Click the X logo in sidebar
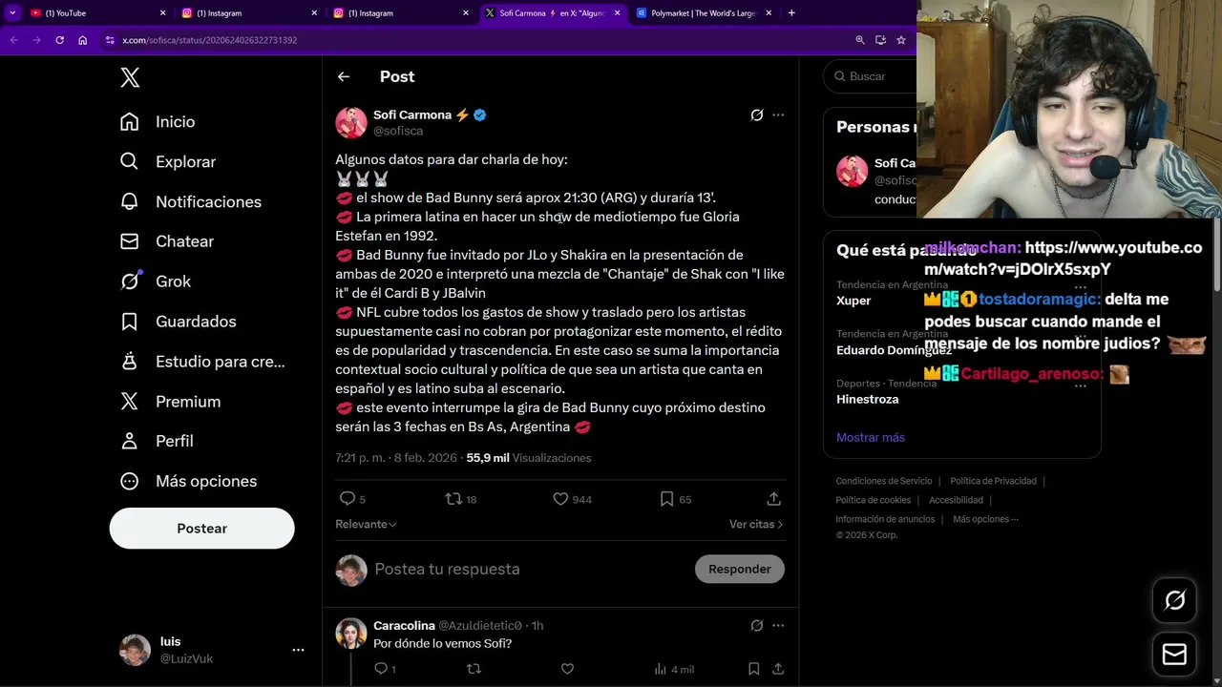1222x687 pixels. tap(130, 77)
